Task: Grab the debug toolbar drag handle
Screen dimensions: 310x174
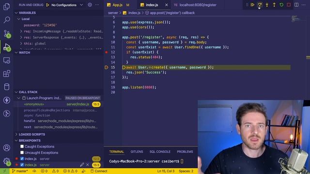Action: point(247,5)
